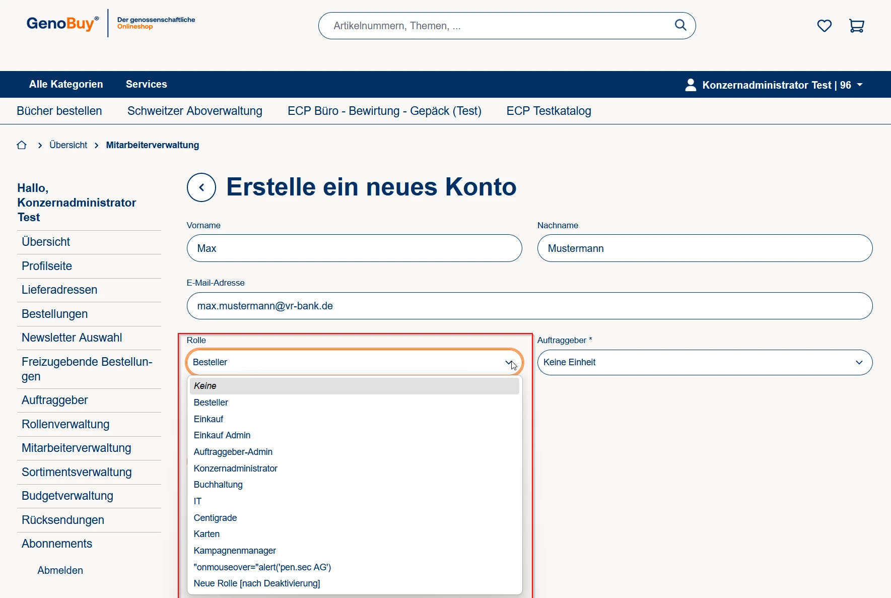Collapse the Rolle dropdown
Screen dimensions: 891x598
(x=508, y=363)
